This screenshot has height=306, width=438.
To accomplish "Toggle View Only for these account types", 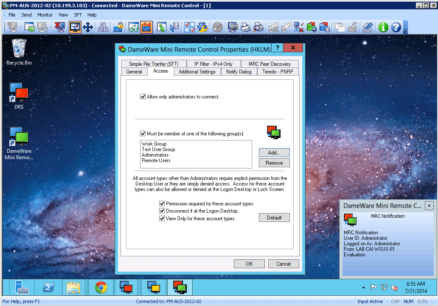I will point(162,218).
